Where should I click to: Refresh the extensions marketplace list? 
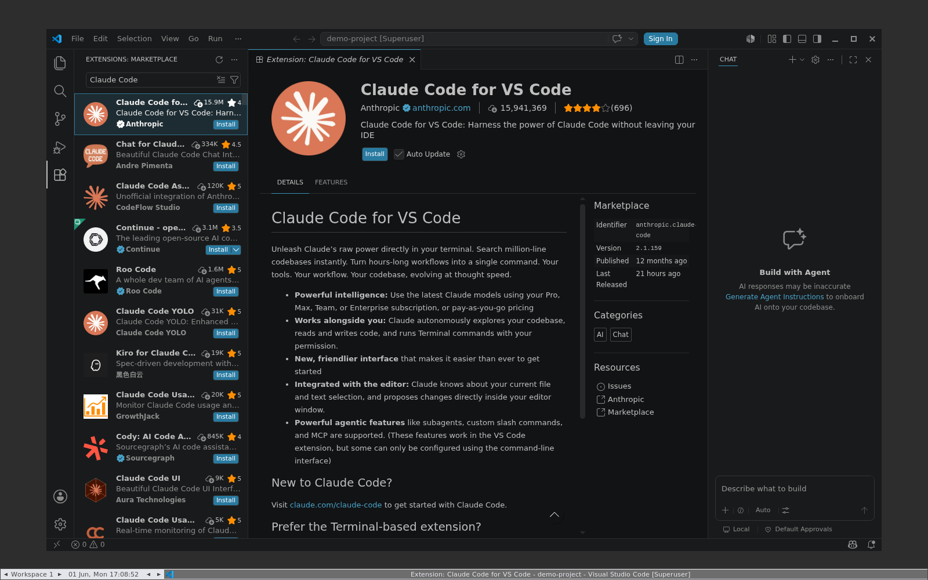pyautogui.click(x=219, y=60)
